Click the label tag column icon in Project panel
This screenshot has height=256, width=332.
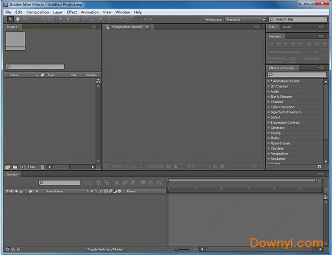(x=43, y=75)
